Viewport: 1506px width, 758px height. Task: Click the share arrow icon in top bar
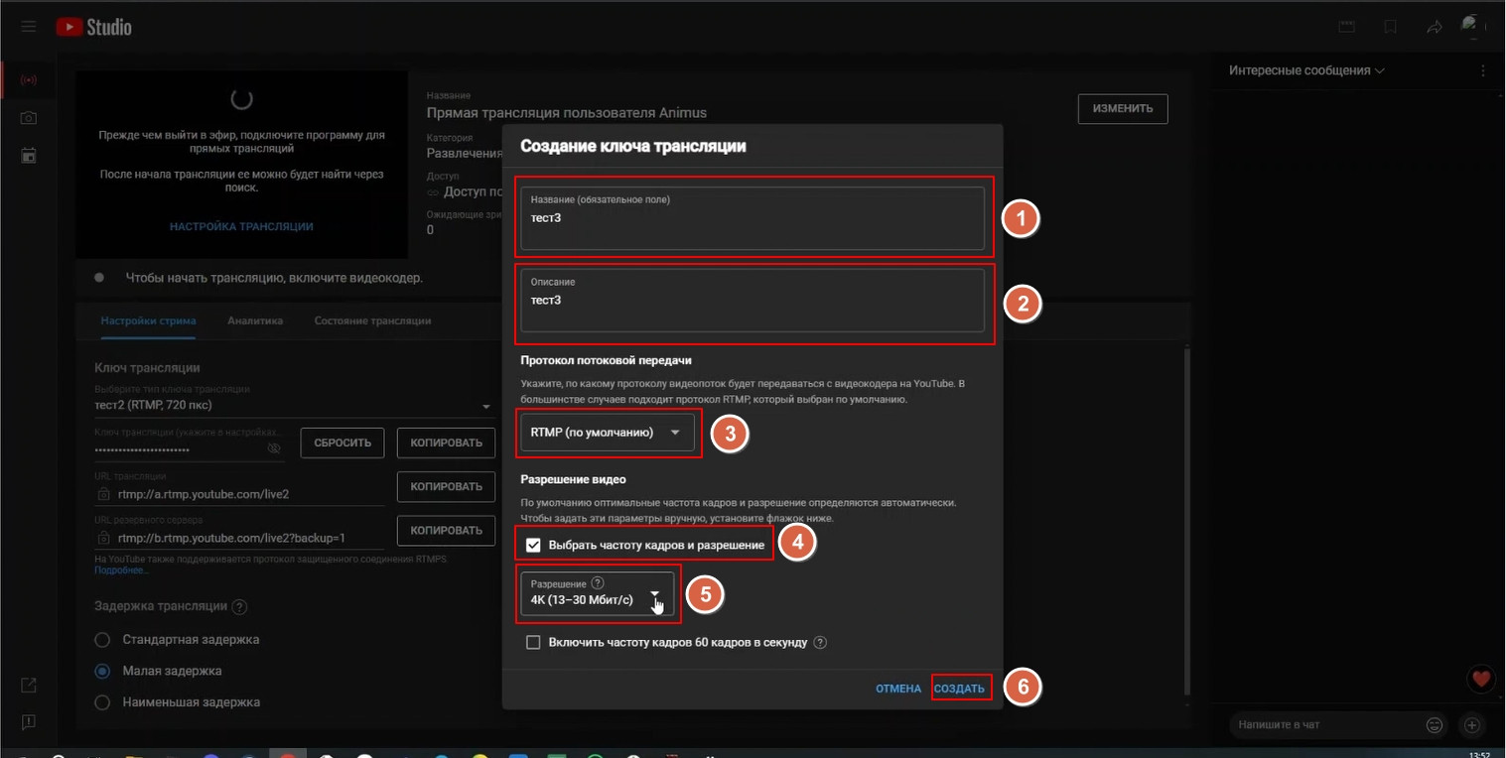coord(1435,27)
